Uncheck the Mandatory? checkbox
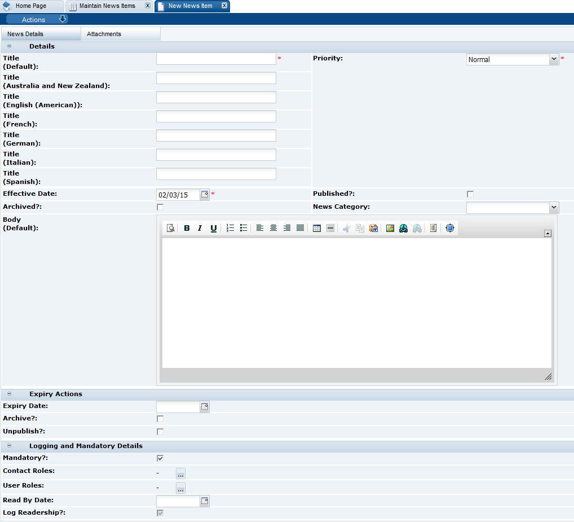 (x=160, y=458)
